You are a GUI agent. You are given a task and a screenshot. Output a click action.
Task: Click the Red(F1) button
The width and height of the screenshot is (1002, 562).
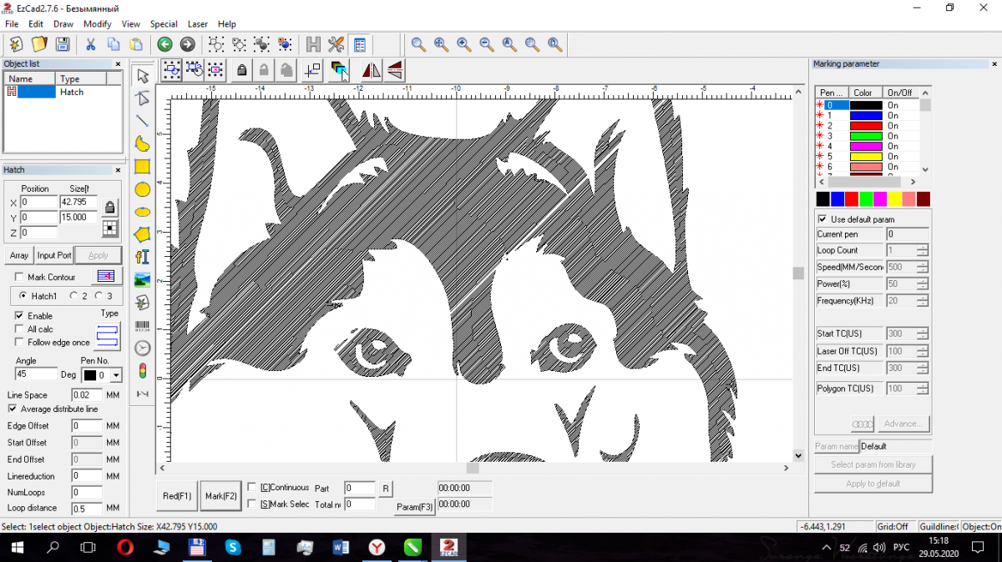click(x=177, y=495)
